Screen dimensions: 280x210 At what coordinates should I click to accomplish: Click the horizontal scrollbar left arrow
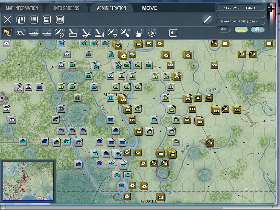click(x=2, y=207)
